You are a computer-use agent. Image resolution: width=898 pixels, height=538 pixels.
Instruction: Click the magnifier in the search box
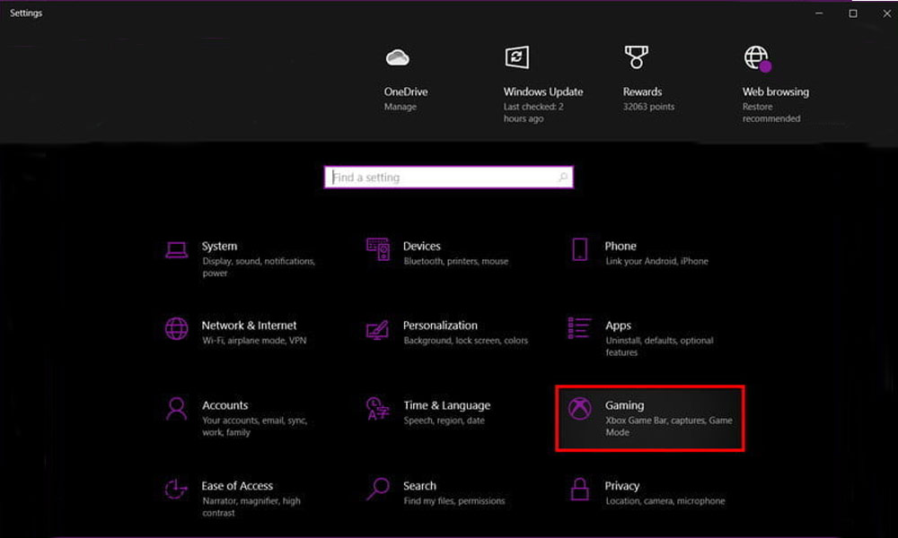(563, 178)
